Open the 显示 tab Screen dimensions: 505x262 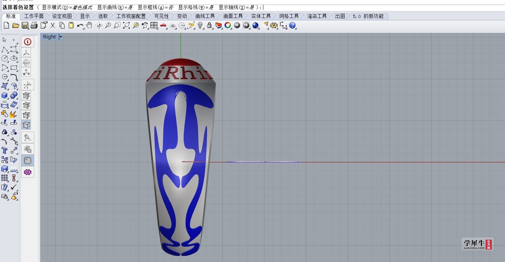[x=85, y=16]
